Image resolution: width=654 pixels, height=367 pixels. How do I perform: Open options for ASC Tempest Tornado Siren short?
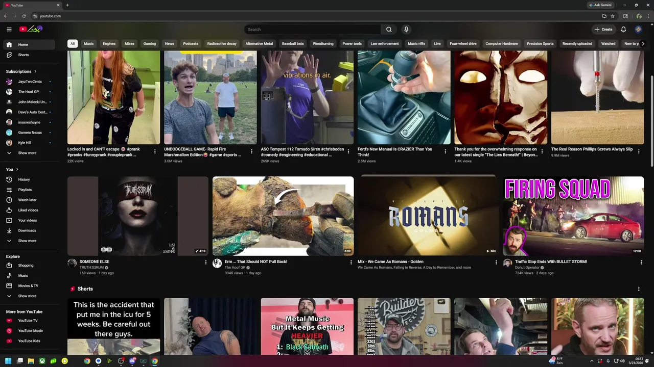[348, 151]
